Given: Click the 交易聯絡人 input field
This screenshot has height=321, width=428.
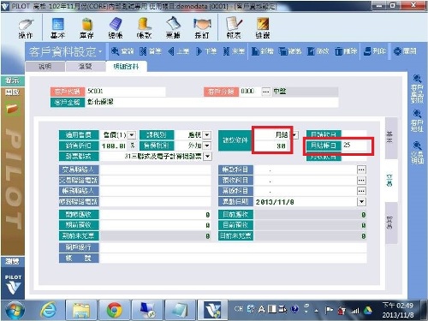Looking at the screenshot, I should [155, 169].
